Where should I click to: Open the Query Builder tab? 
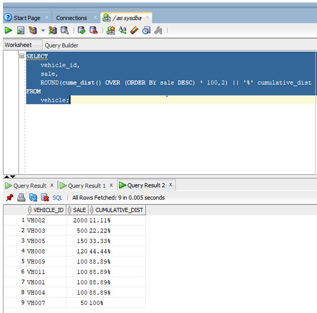(x=61, y=45)
